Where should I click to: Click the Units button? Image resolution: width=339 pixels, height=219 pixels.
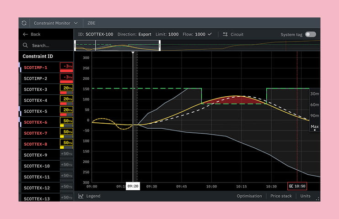(305, 196)
